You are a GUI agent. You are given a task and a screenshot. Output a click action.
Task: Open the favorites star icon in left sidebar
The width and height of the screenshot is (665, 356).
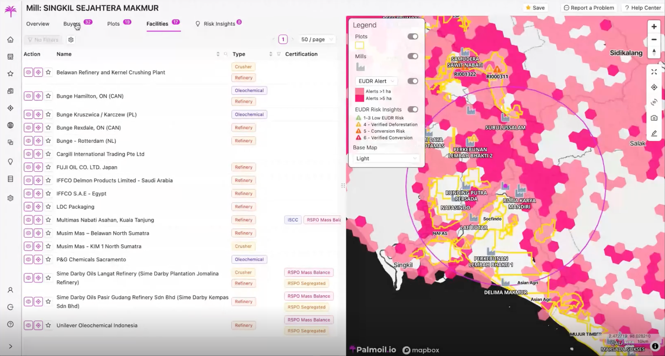10,74
